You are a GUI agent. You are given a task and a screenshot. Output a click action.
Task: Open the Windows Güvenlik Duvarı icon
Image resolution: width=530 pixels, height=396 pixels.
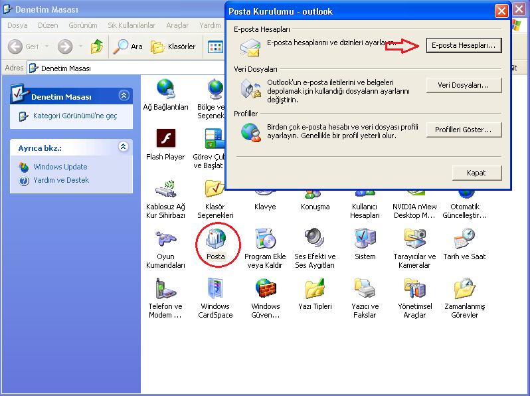266,298
